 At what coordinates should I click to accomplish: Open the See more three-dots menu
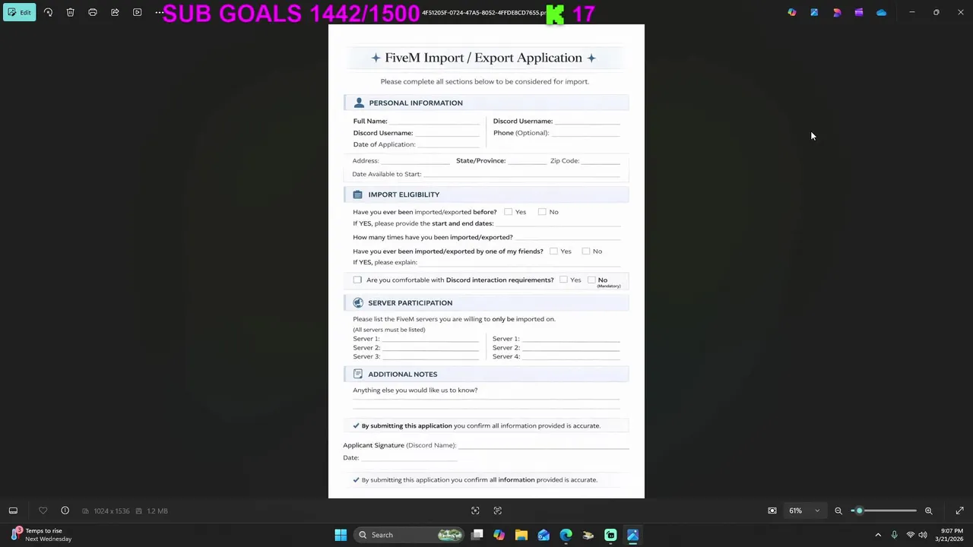click(159, 12)
